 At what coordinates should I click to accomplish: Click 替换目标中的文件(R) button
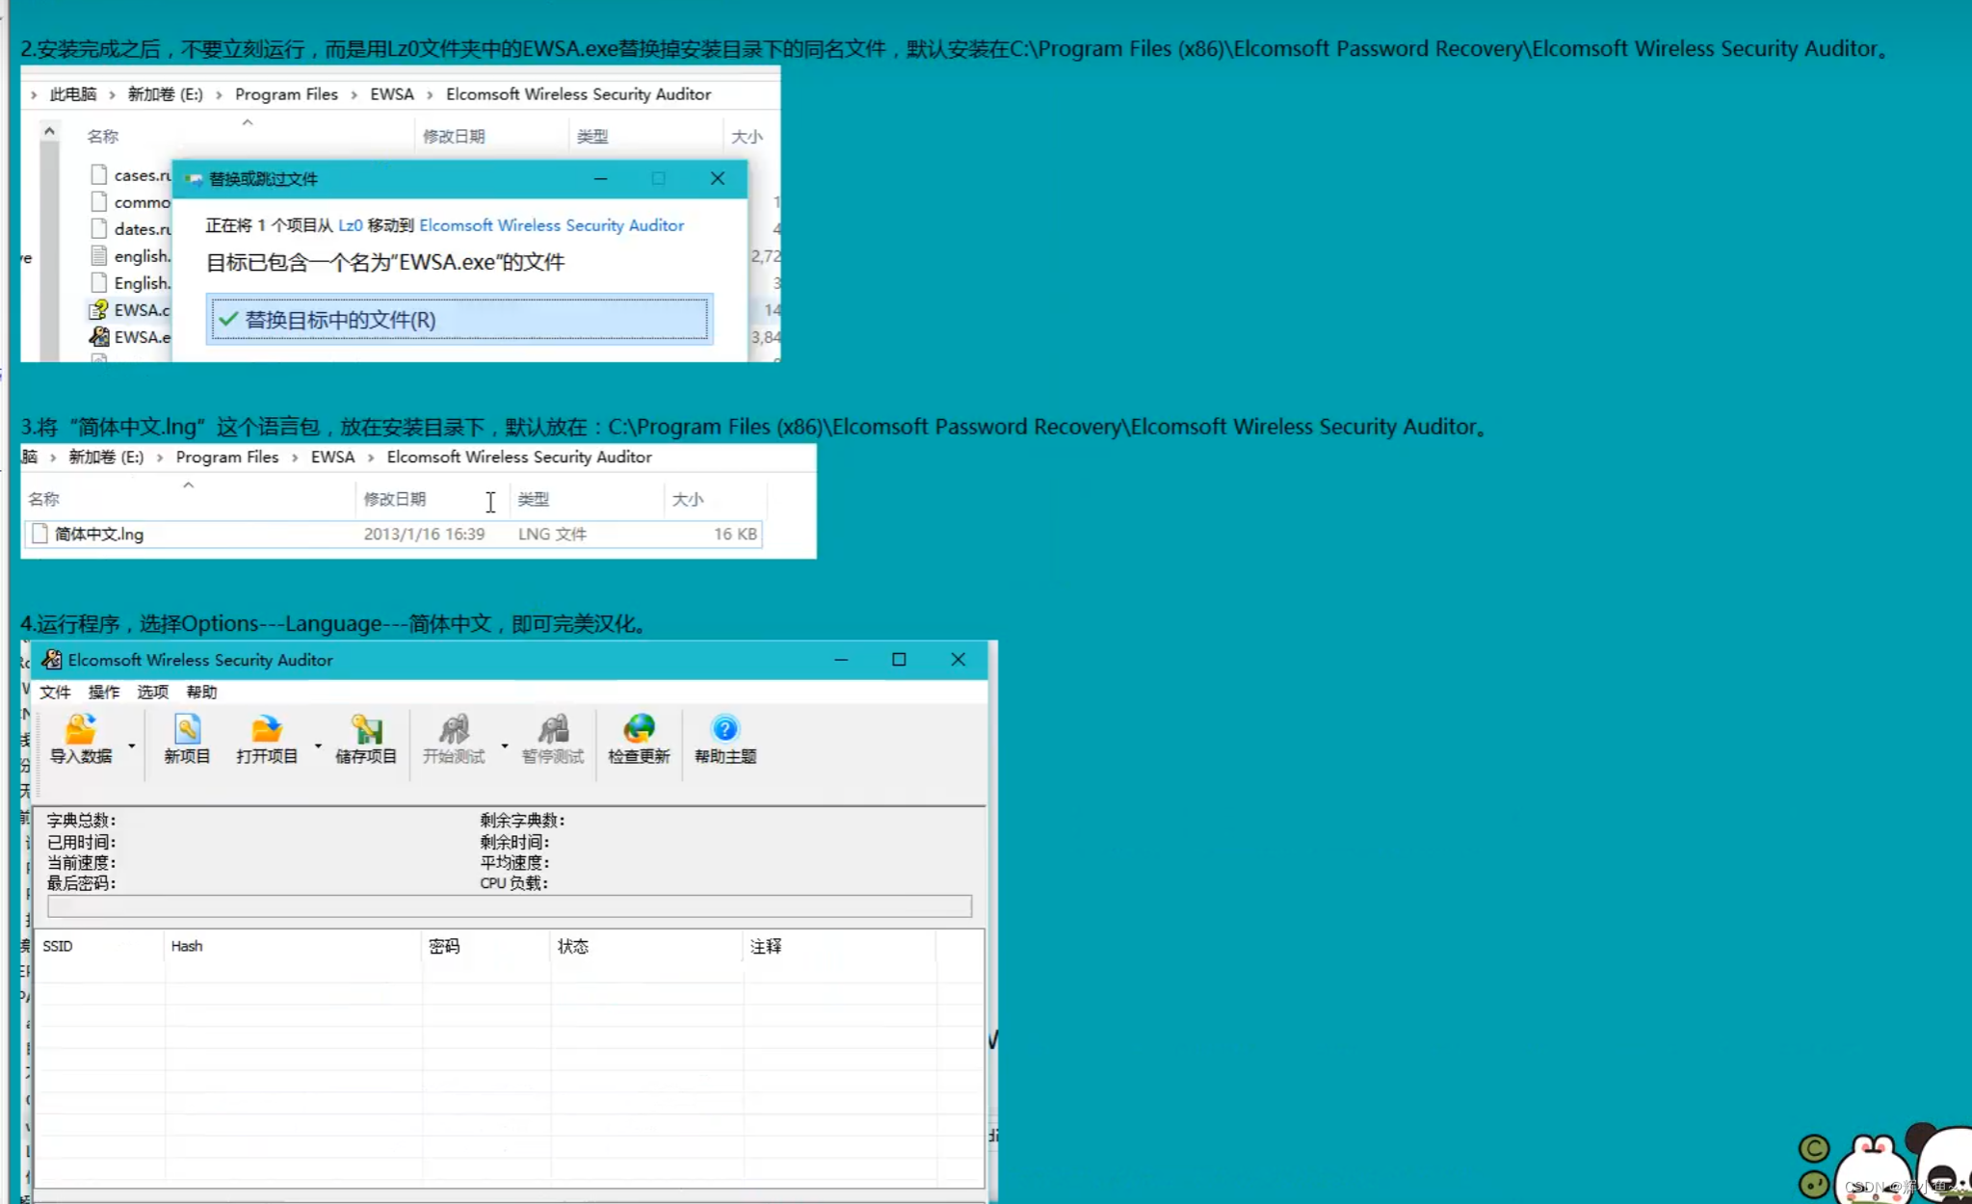(x=460, y=319)
